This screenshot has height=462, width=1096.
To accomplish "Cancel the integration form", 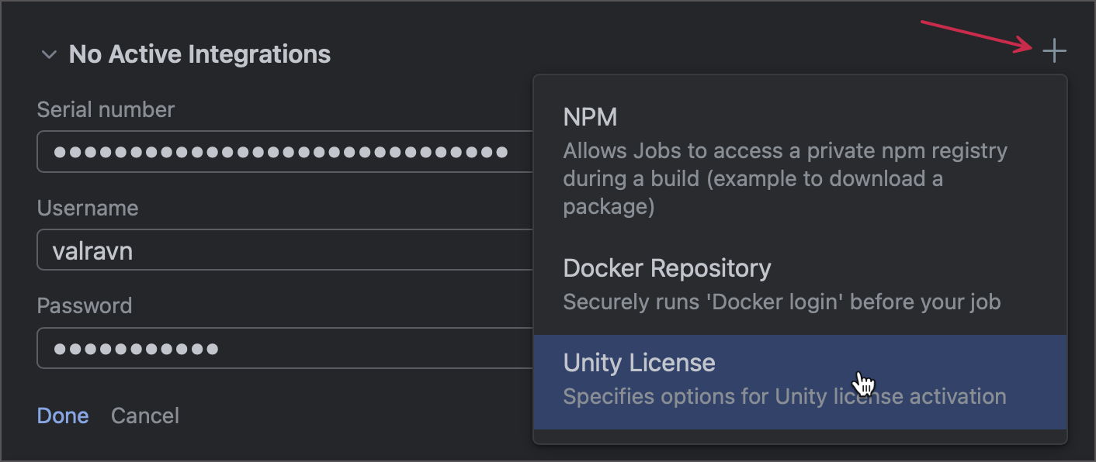I will tap(144, 415).
